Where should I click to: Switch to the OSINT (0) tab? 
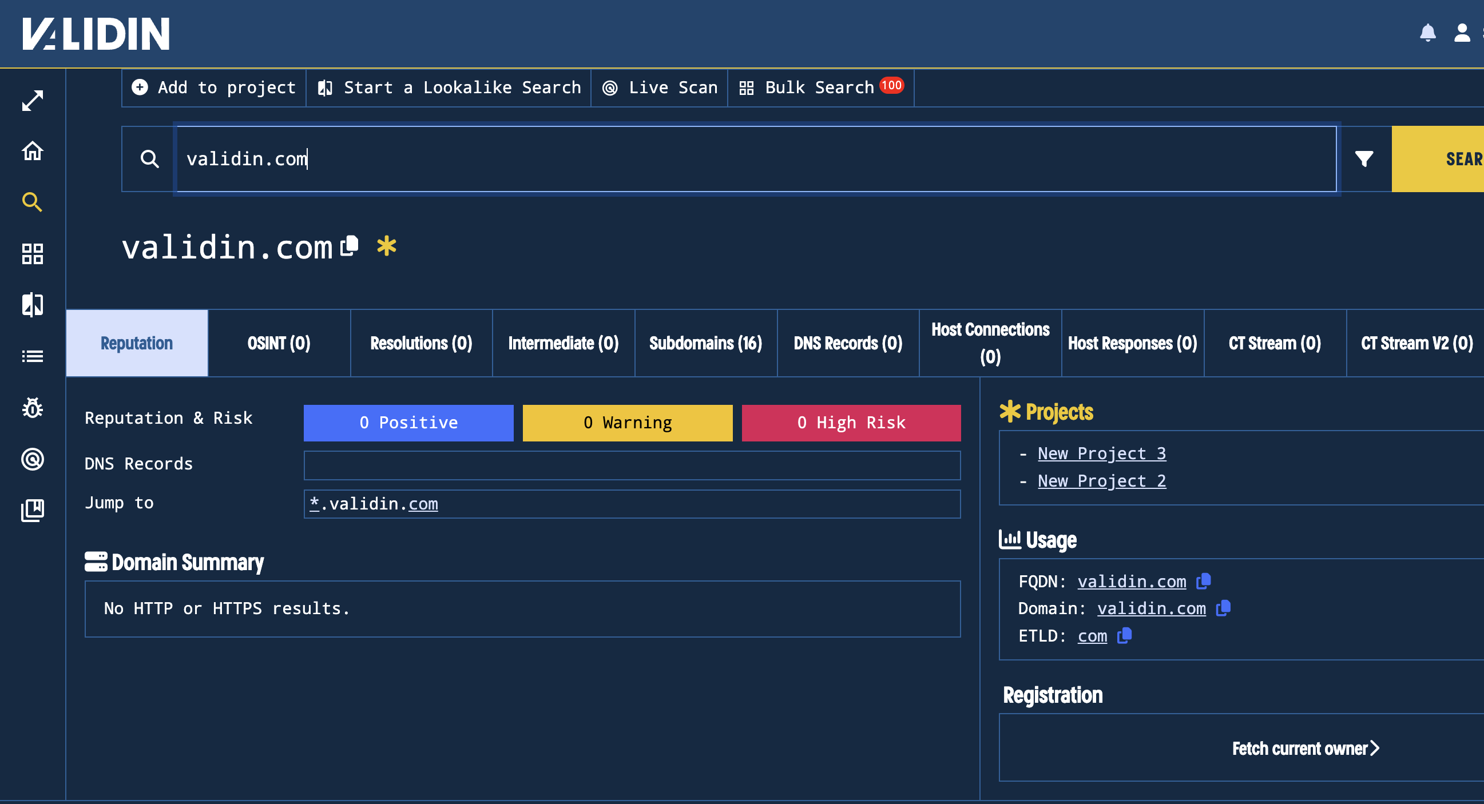[x=279, y=343]
